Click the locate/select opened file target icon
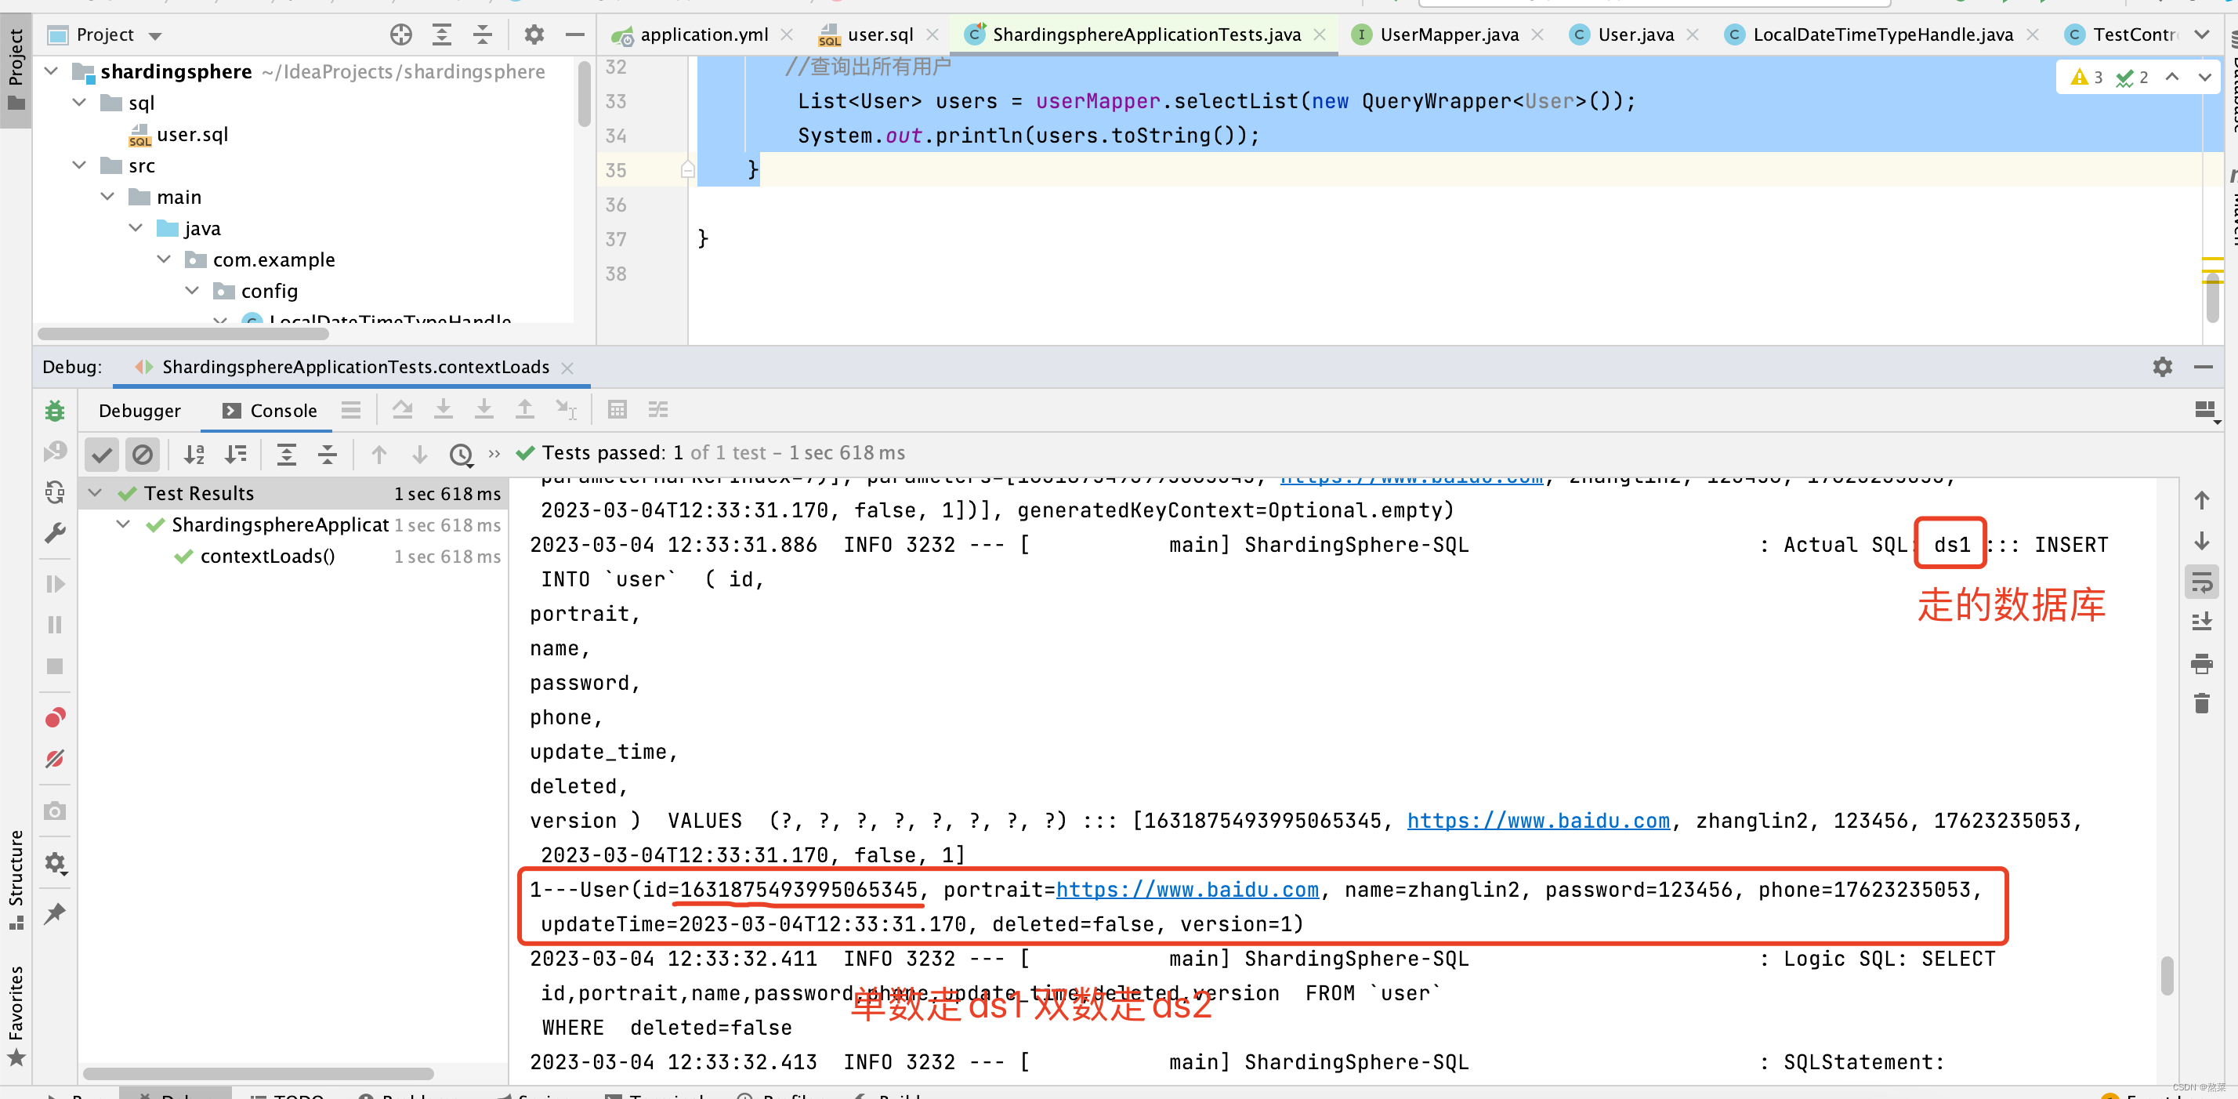Viewport: 2238px width, 1099px height. 400,34
